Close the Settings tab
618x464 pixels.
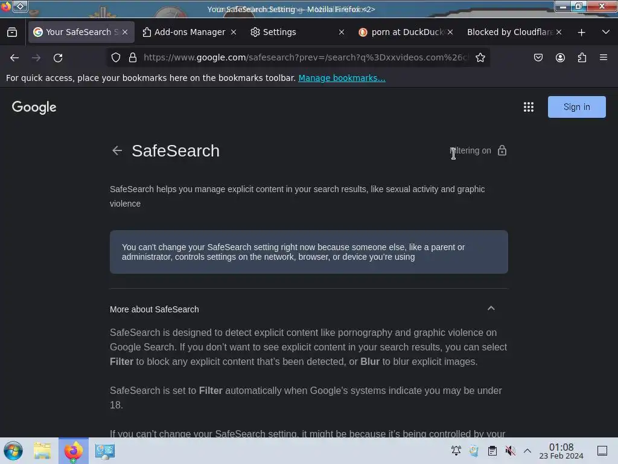342,32
